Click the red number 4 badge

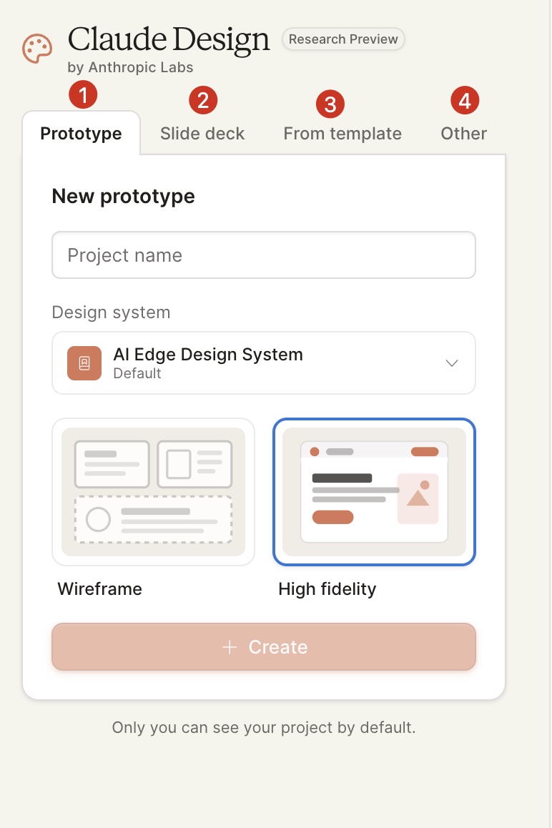point(465,100)
